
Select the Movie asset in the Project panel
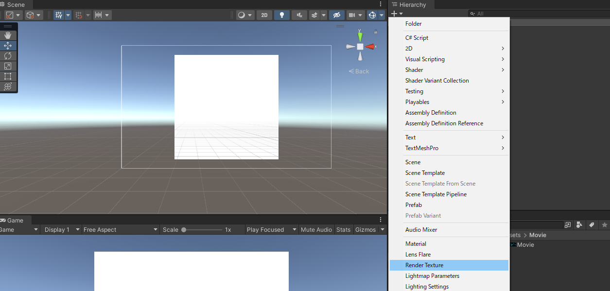point(525,244)
